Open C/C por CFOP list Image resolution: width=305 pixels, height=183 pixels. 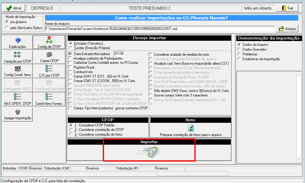click(x=49, y=71)
